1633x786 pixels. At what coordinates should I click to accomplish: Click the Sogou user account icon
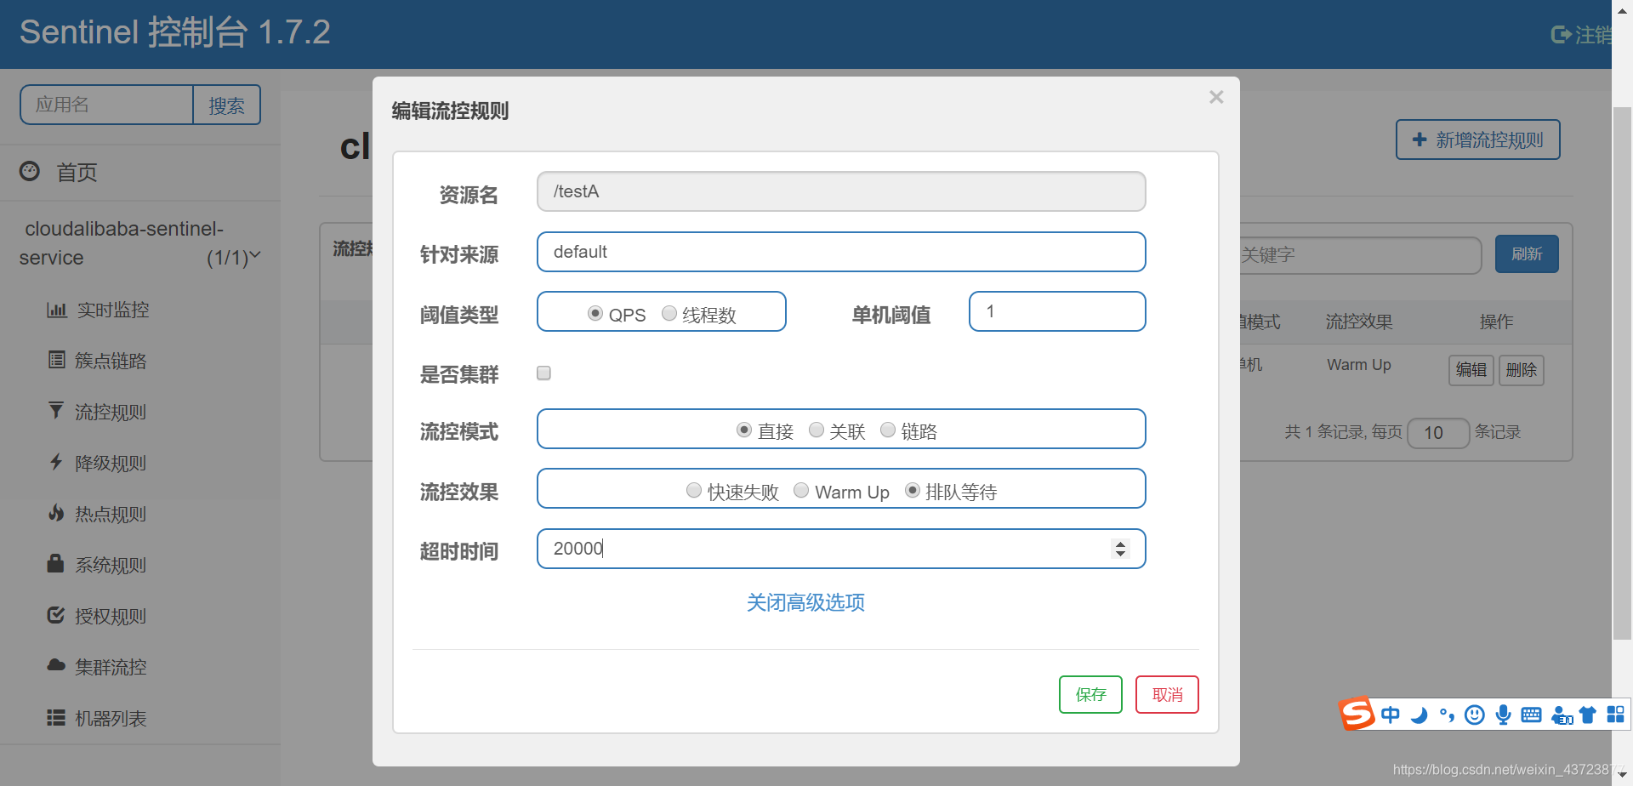point(1562,715)
